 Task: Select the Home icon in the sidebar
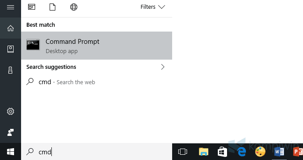(11, 28)
